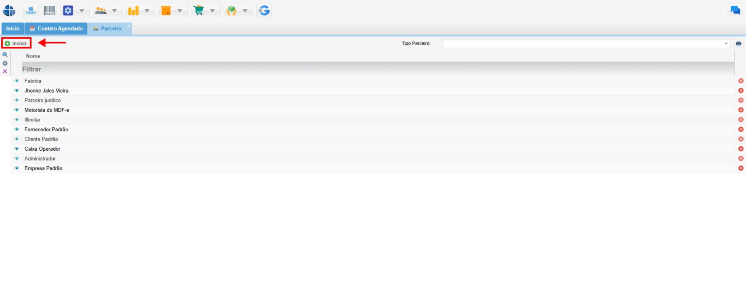
Task: Click the shopping cart toolbar icon
Action: click(x=199, y=11)
